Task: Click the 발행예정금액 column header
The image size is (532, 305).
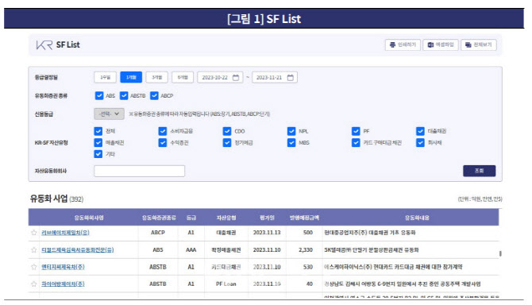Action: pyautogui.click(x=304, y=218)
